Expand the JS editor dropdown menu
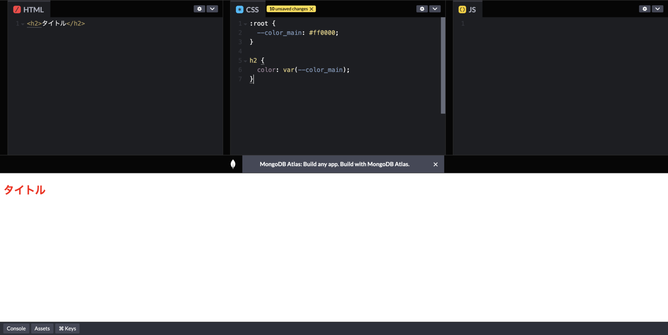 pyautogui.click(x=658, y=9)
